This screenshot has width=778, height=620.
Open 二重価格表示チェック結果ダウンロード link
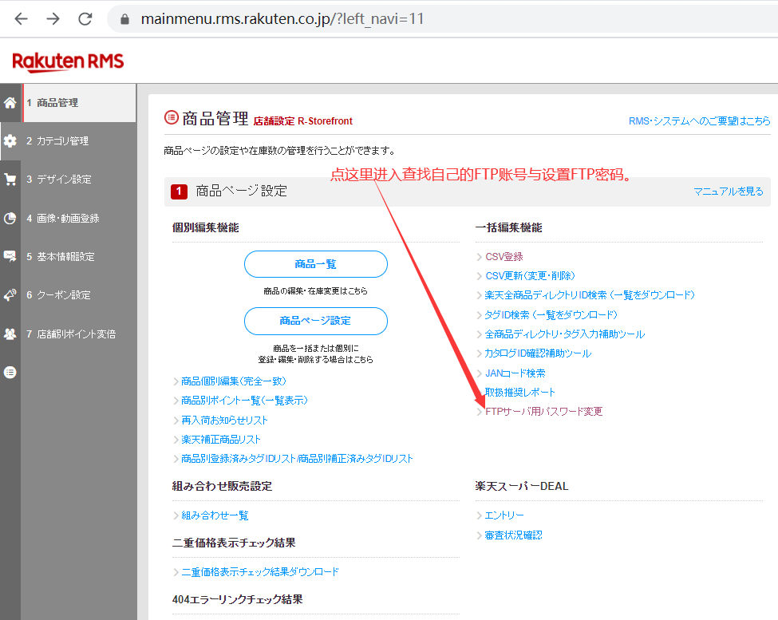pyautogui.click(x=260, y=572)
